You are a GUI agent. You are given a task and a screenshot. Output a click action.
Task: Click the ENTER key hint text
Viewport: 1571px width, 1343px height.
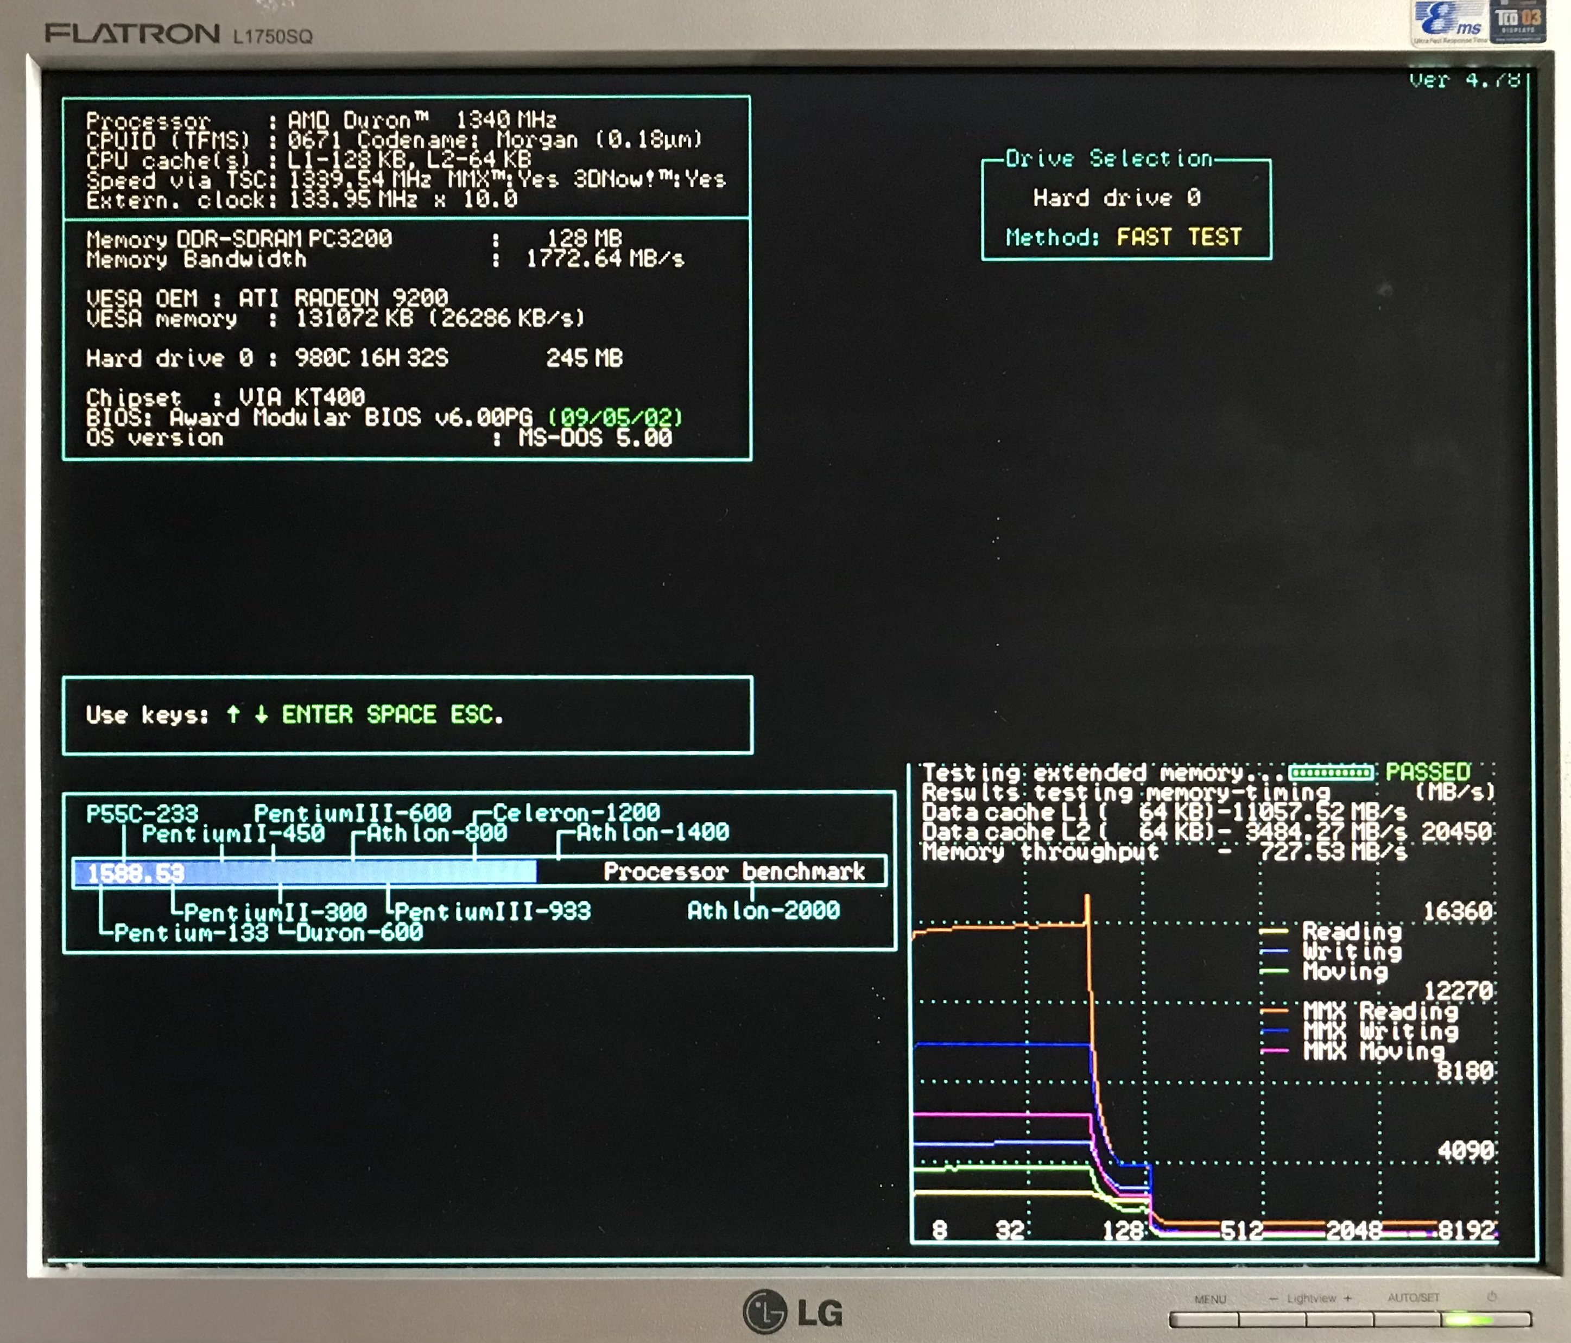[x=317, y=714]
